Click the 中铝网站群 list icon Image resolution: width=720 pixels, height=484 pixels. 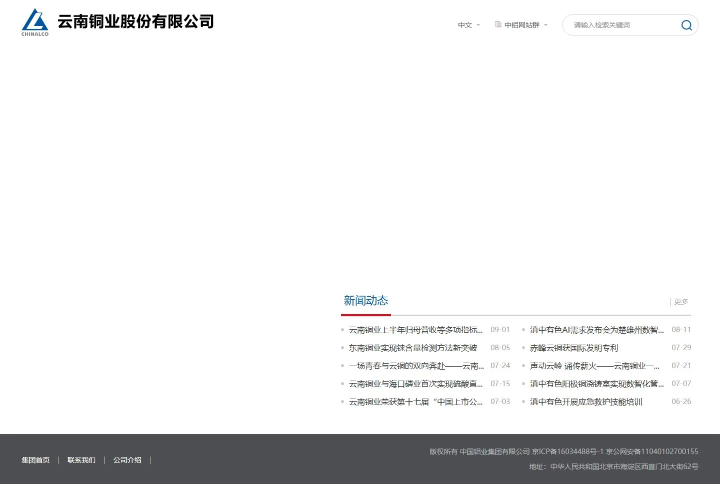pyautogui.click(x=498, y=24)
